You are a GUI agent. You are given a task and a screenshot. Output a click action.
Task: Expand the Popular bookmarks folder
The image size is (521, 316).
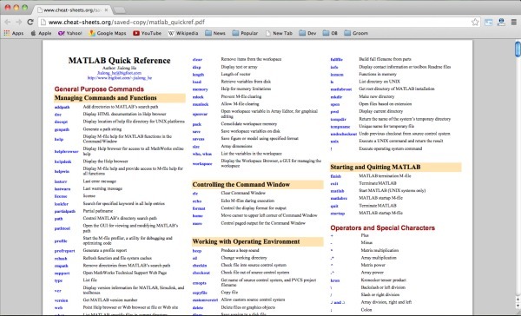(x=245, y=33)
